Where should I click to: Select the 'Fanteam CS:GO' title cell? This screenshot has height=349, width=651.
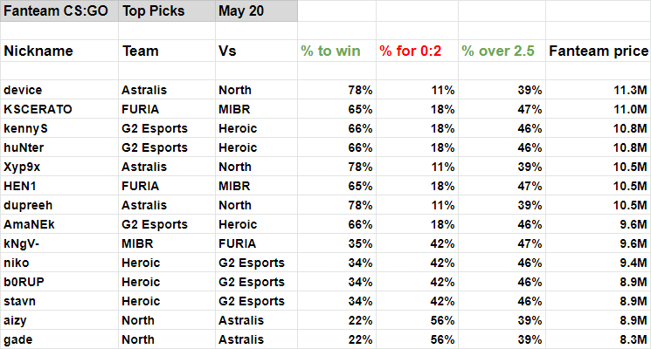click(59, 10)
